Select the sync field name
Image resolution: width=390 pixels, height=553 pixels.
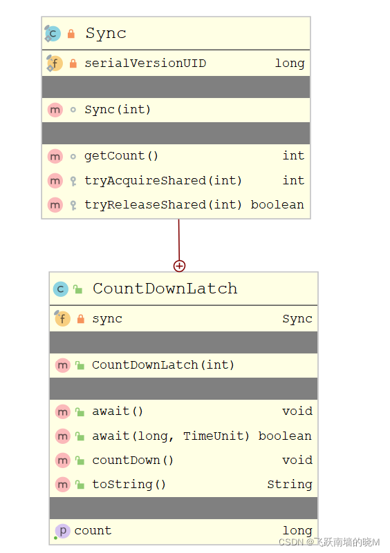pos(107,319)
